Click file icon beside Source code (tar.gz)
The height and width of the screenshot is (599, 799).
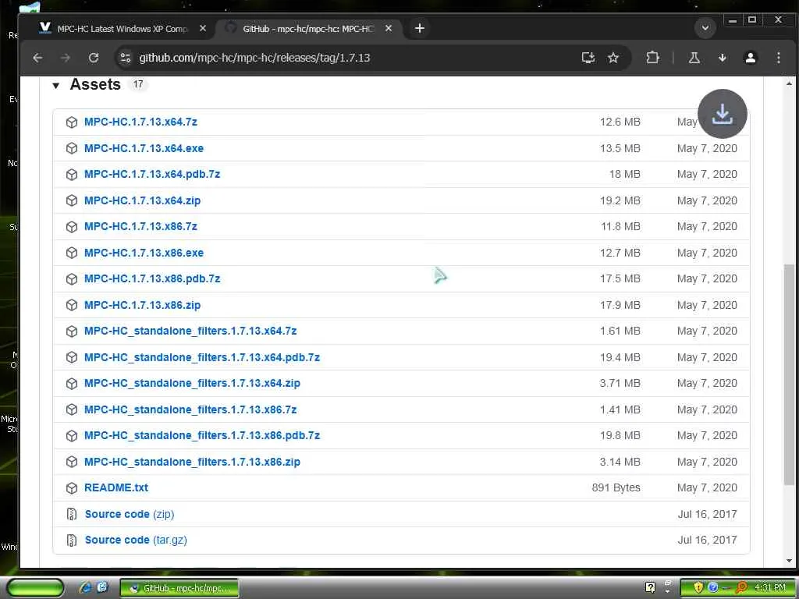click(72, 541)
